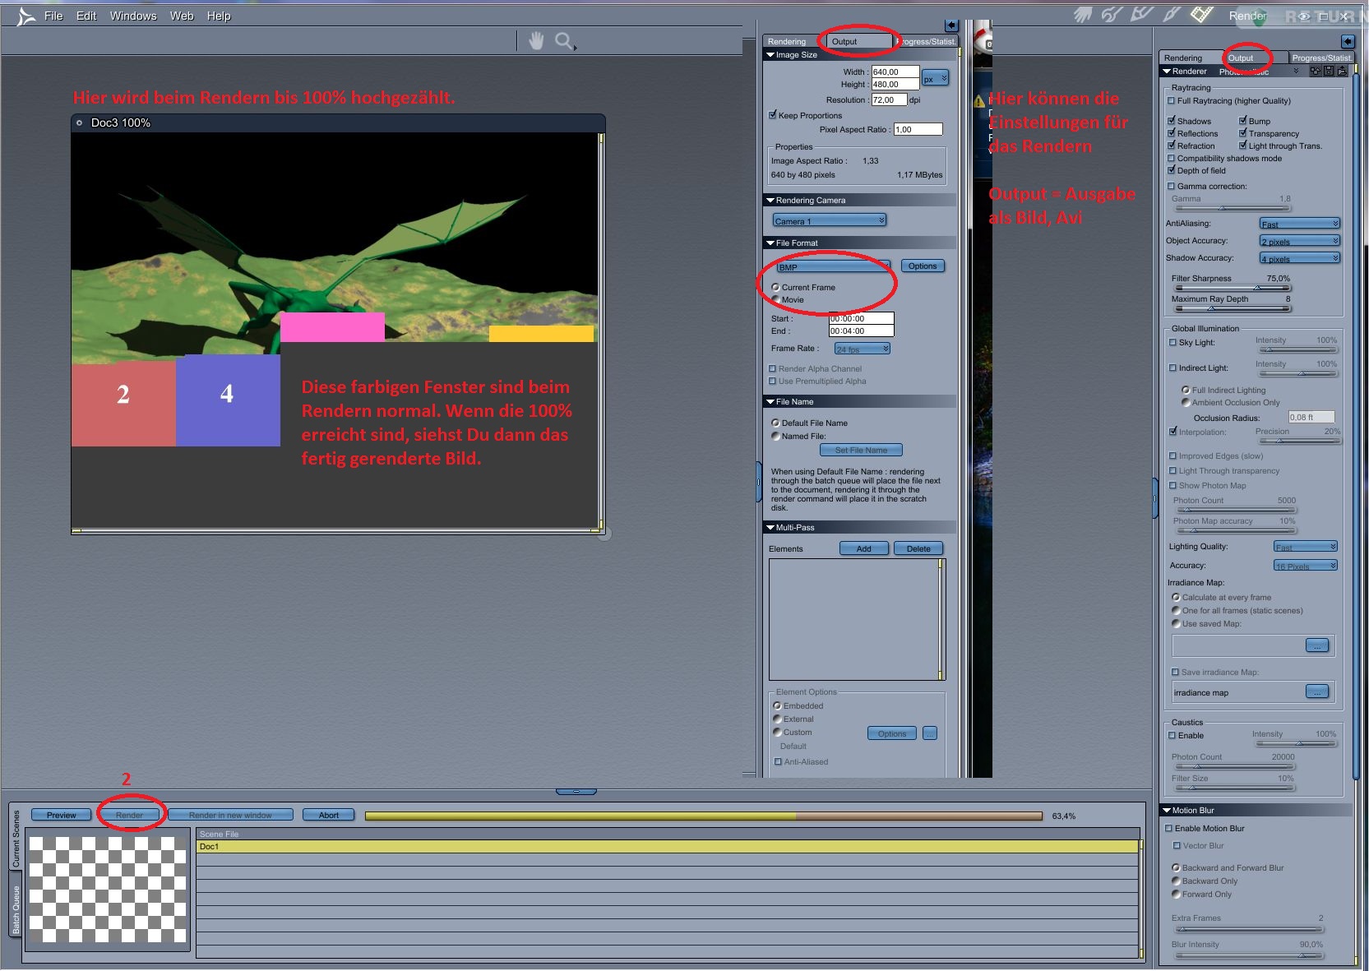
Task: Turn on Enable Motion Blur
Action: 1169,828
